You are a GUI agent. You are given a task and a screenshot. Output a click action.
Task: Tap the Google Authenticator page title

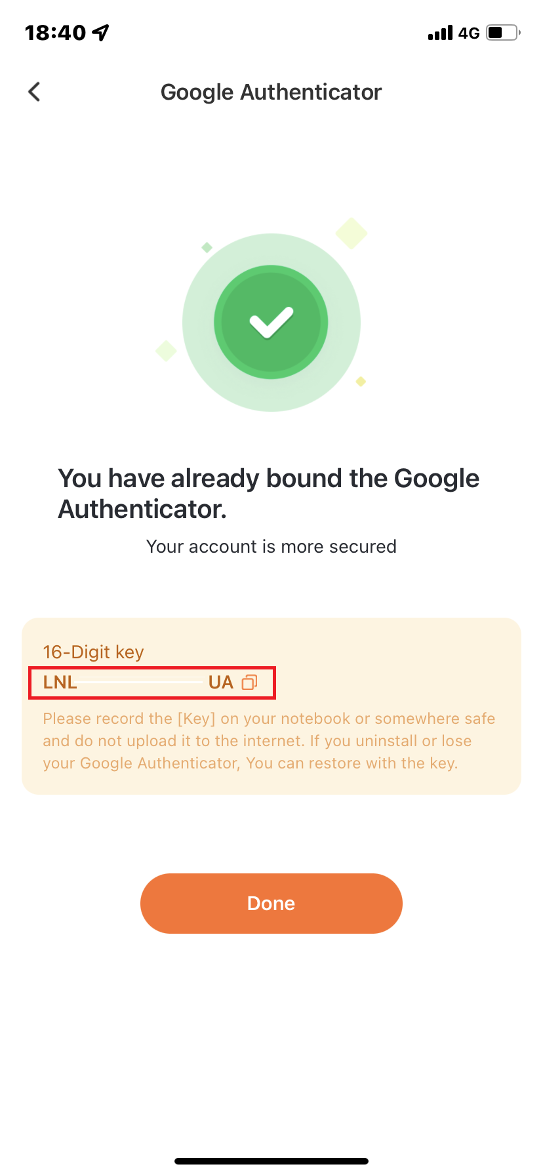click(x=271, y=92)
